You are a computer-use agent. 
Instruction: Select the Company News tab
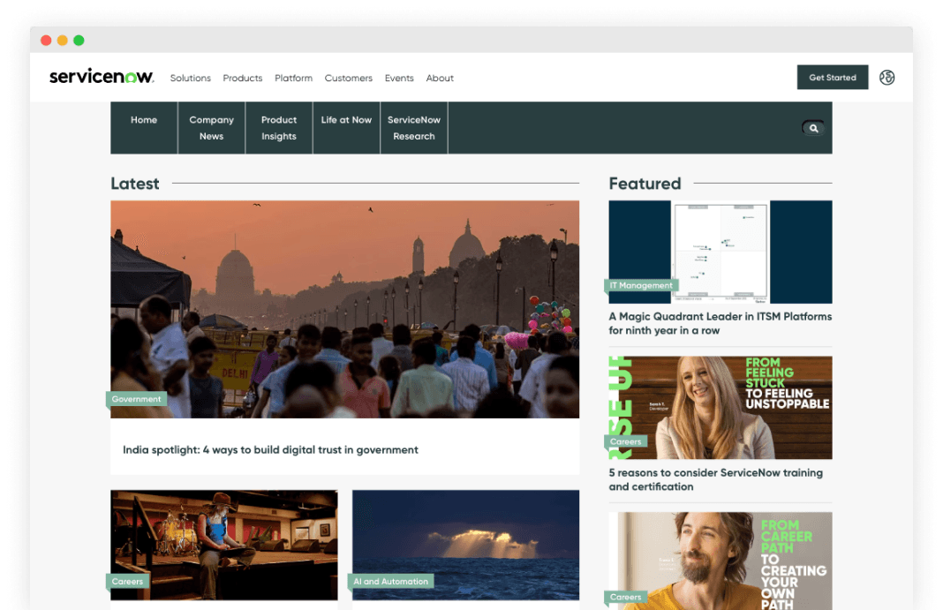pos(211,127)
